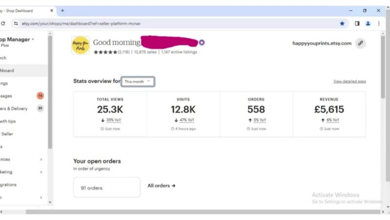Click the purple Star Seller badge
Viewport: 390px width, 220px height.
click(202, 43)
